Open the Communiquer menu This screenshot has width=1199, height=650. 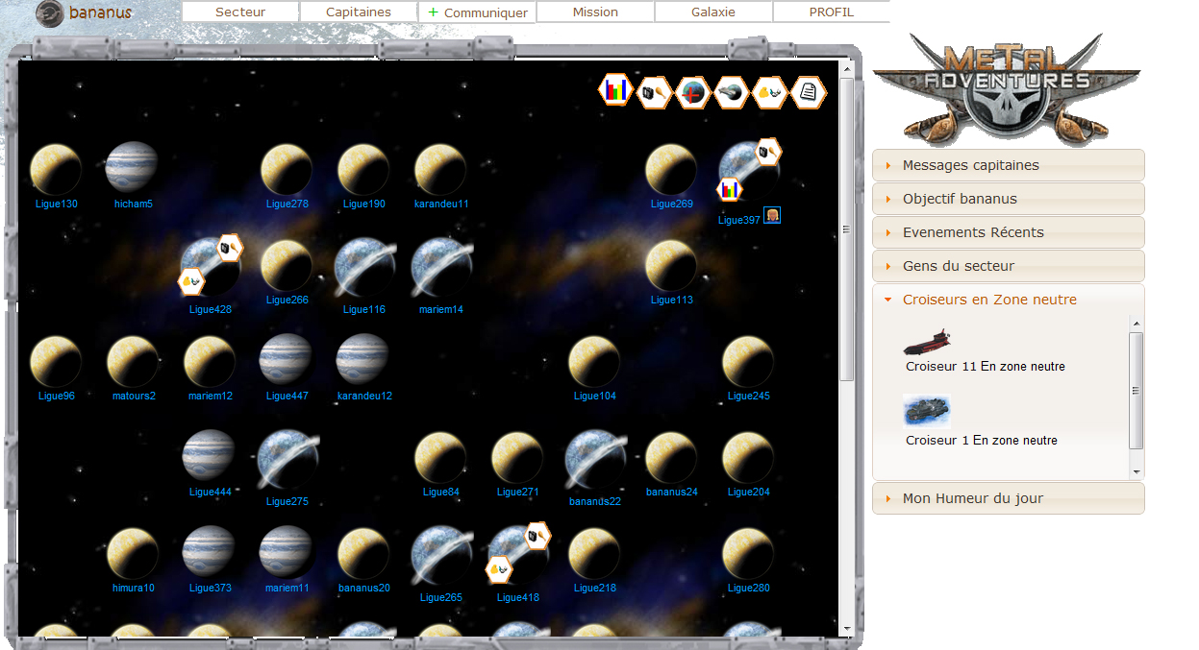coord(477,12)
